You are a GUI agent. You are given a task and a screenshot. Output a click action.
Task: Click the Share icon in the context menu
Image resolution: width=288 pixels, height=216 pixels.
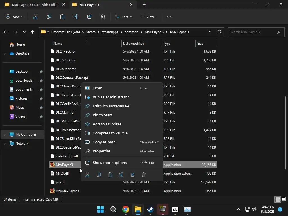pos(132,175)
